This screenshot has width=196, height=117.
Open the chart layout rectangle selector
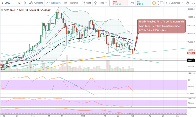[162, 3]
